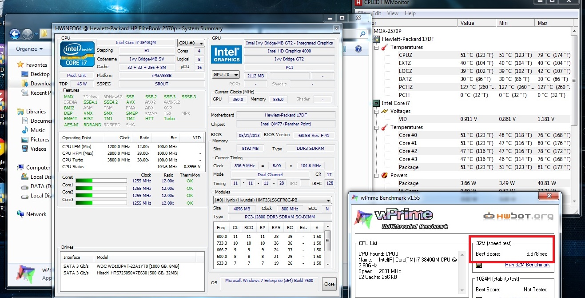Click the Close button in HWiNFO64 summary
Image resolution: width=585 pixels, height=298 pixels.
[x=329, y=284]
